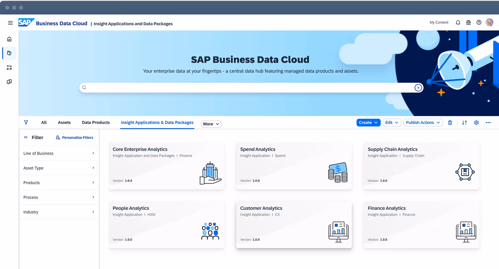Select Insight Applications & Data Packages tab
This screenshot has height=269, width=499.
pos(157,123)
